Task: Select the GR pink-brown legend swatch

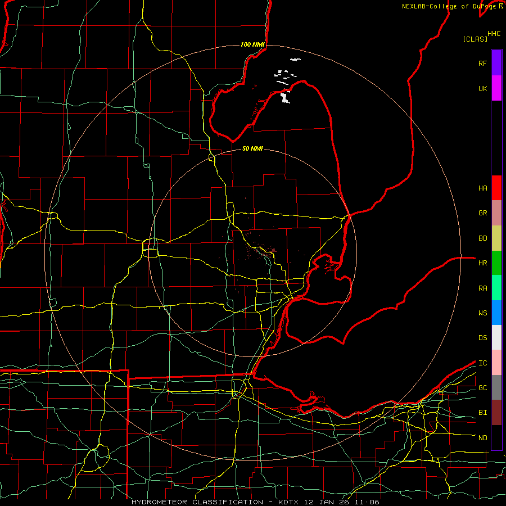Action: 496,213
